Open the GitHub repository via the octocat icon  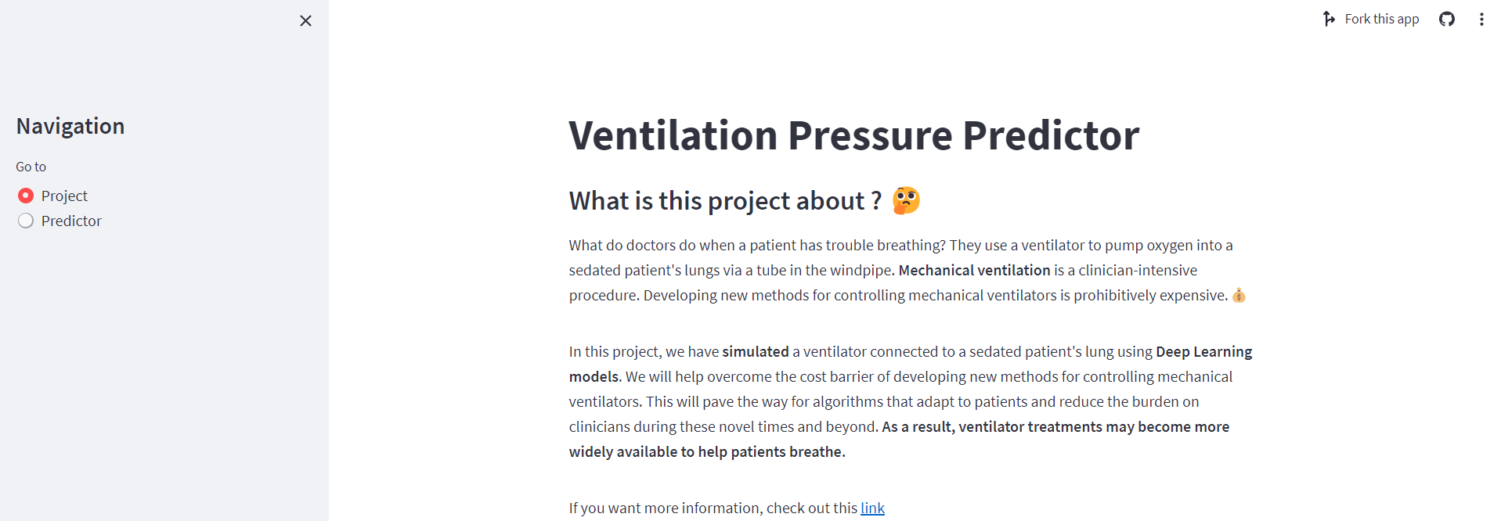tap(1447, 19)
